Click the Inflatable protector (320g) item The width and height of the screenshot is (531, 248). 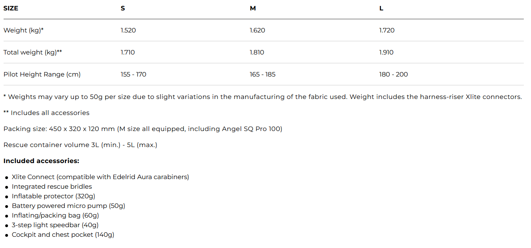pos(54,196)
